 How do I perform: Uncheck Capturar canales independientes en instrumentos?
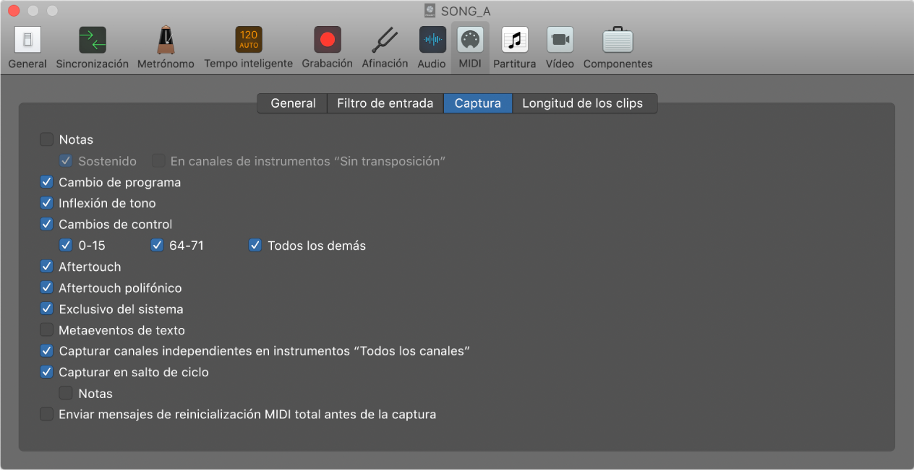[47, 351]
